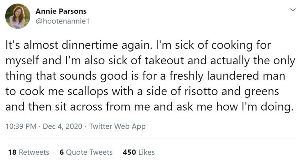
Task: Expand the tweet options chevron menu
Action: coord(289,12)
